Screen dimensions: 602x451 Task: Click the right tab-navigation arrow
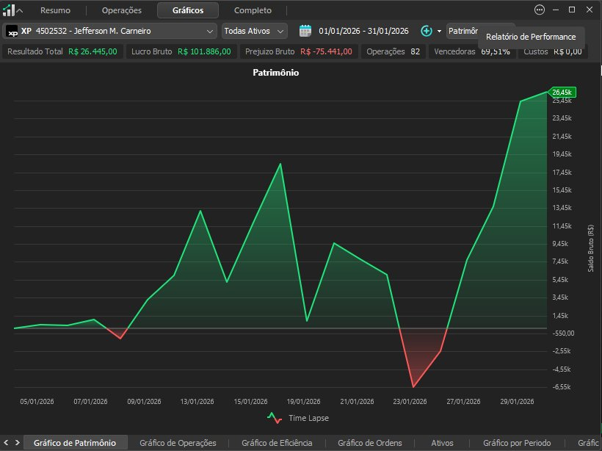pyautogui.click(x=18, y=442)
